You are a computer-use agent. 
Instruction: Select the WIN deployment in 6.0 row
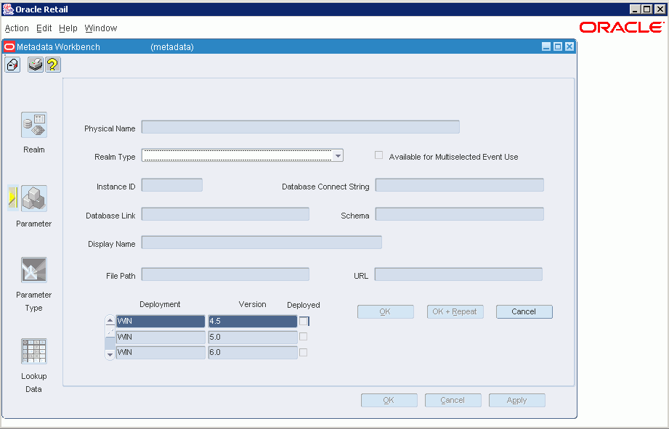point(161,352)
